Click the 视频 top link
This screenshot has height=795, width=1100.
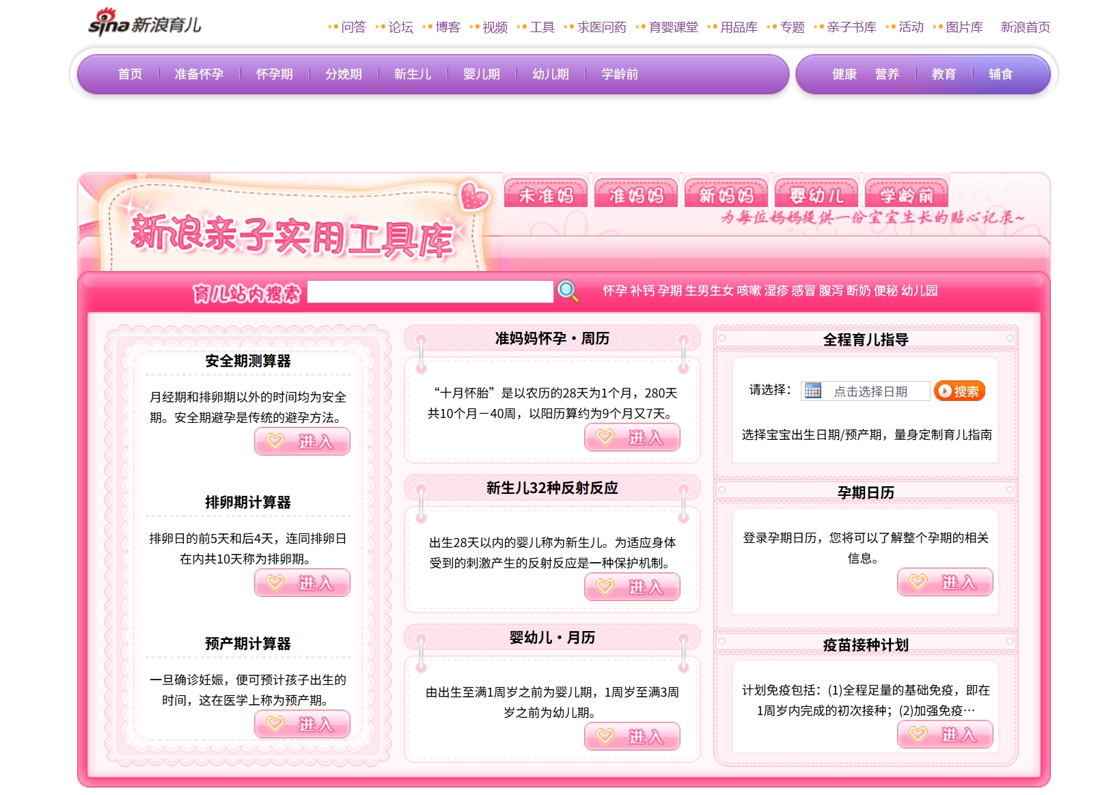(x=495, y=27)
